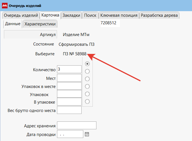Focus the Мест input field
Screen dimensions: 192x141
pos(69,78)
